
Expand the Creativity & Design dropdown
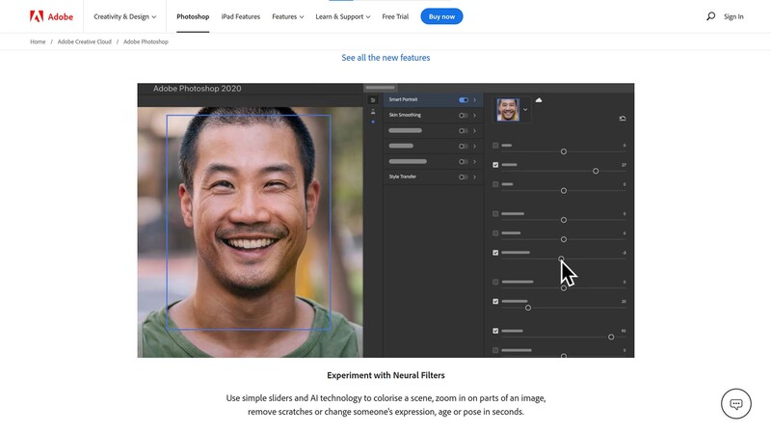125,16
